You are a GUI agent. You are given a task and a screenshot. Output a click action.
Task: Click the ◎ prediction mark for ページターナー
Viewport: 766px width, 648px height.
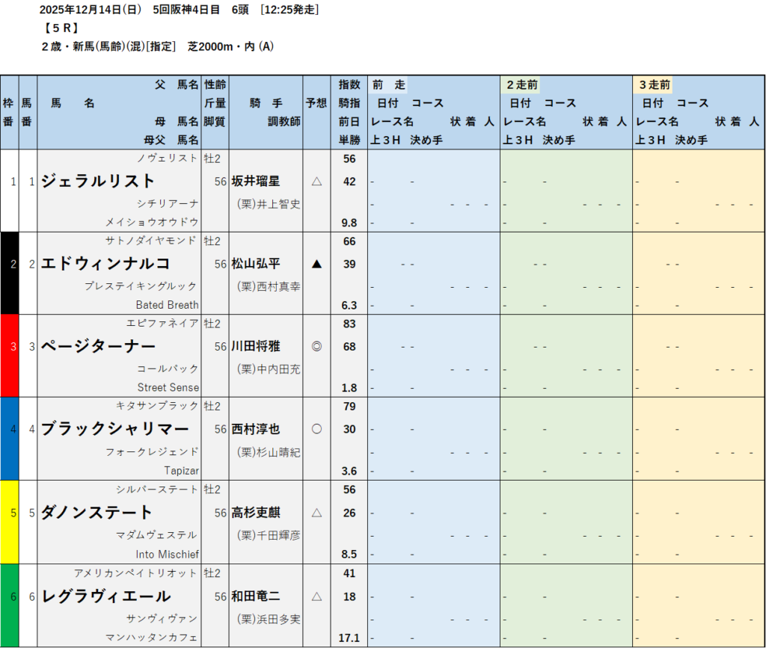click(x=316, y=347)
